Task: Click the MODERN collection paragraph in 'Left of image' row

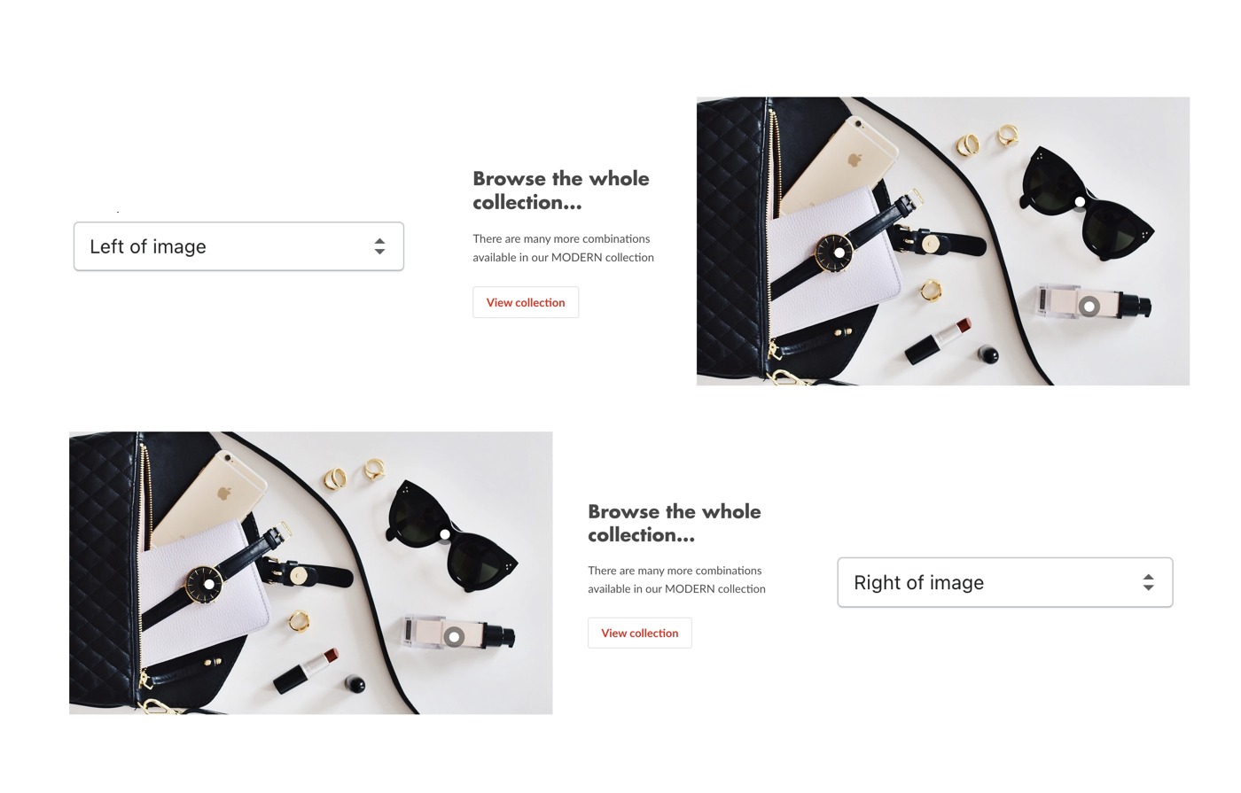Action: click(x=563, y=248)
